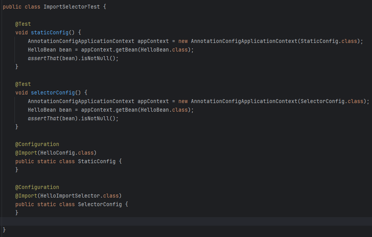This screenshot has width=372, height=237.
Task: Click the static keyword in StaticConfig declaration
Action: pos(47,161)
